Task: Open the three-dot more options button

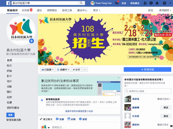Action: tap(85, 70)
